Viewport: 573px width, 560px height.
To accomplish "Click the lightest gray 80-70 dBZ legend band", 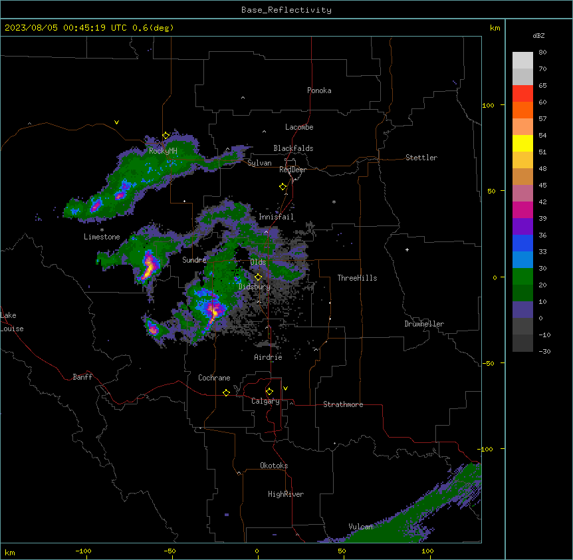I will click(x=522, y=61).
